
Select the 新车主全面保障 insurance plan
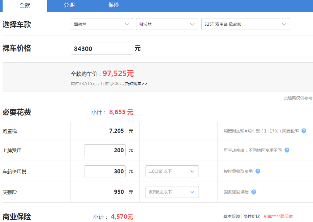coord(278,216)
